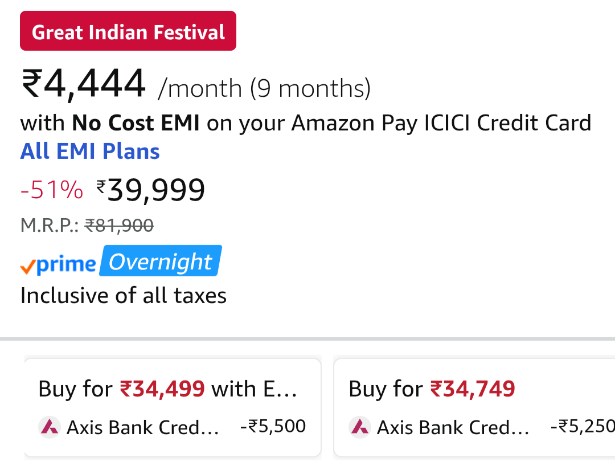Click the Inclusive of all taxes text
The width and height of the screenshot is (615, 466).
point(124,296)
